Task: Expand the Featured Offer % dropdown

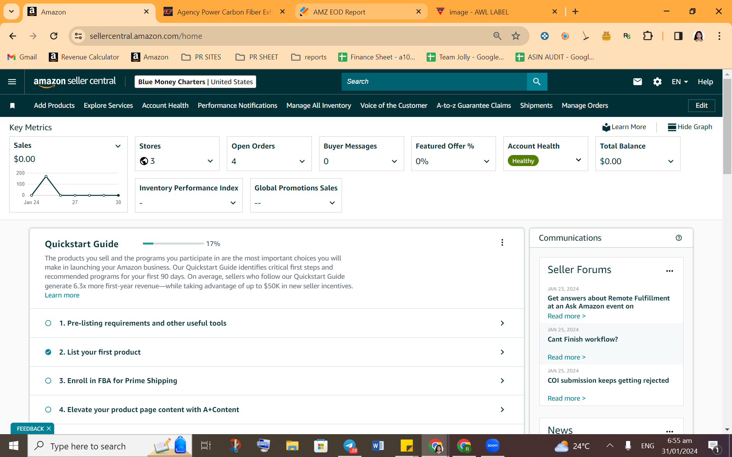Action: (x=486, y=161)
